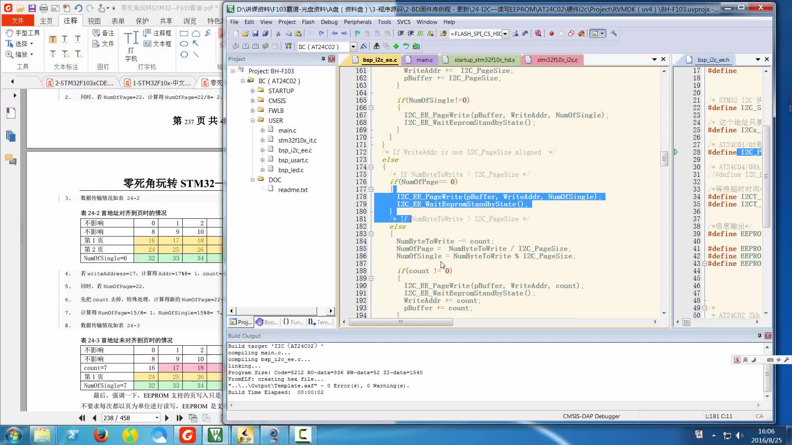Toggle auto-hide pin on Build Output panel
The image size is (792, 445).
tap(759, 336)
